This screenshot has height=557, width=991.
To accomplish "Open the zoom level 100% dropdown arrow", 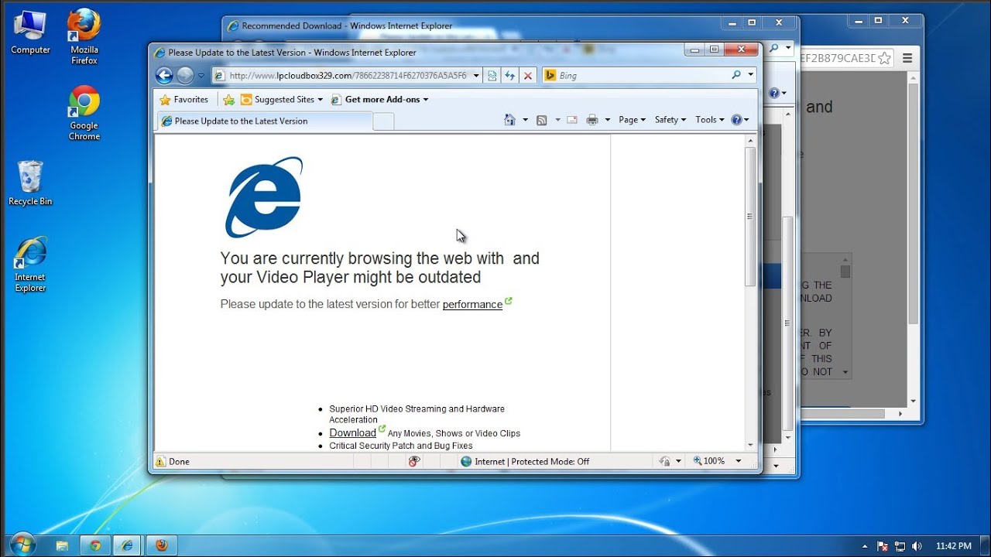I will tap(738, 461).
